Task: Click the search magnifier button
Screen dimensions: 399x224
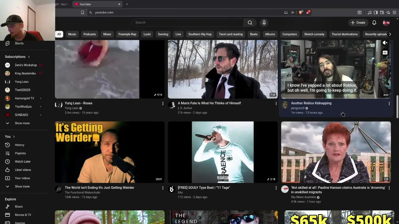Action: click(x=250, y=22)
